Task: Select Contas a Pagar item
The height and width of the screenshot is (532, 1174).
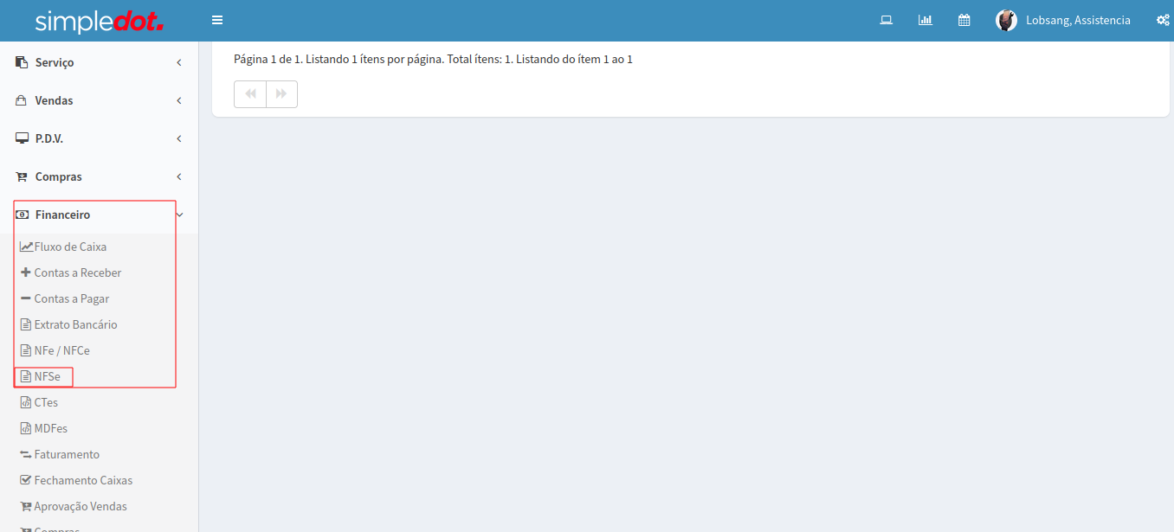Action: pos(71,298)
